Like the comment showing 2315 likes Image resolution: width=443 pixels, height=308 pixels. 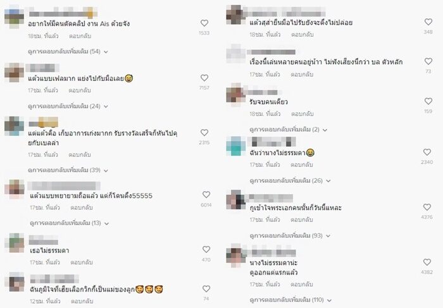point(204,133)
